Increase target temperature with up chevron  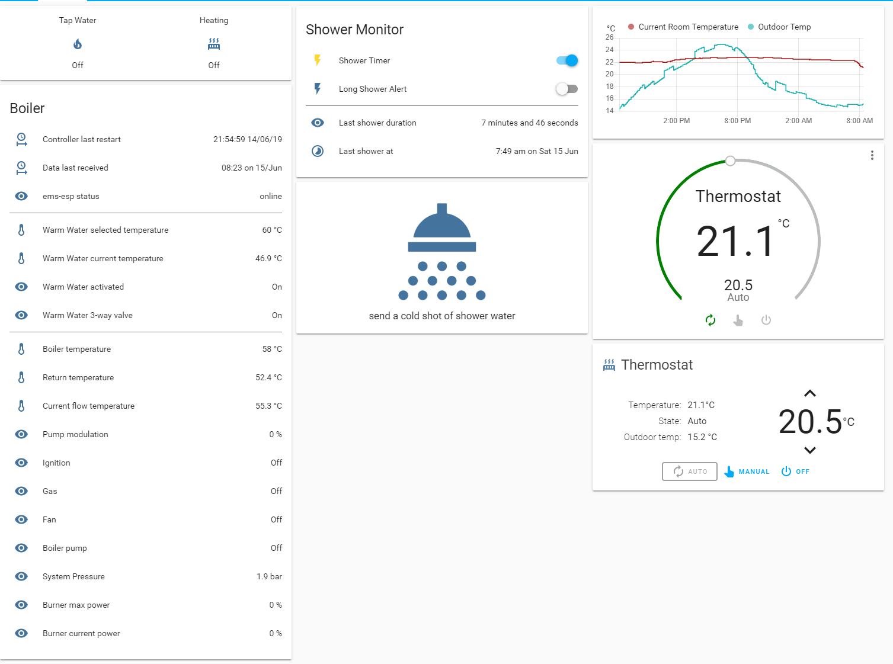[x=810, y=393]
